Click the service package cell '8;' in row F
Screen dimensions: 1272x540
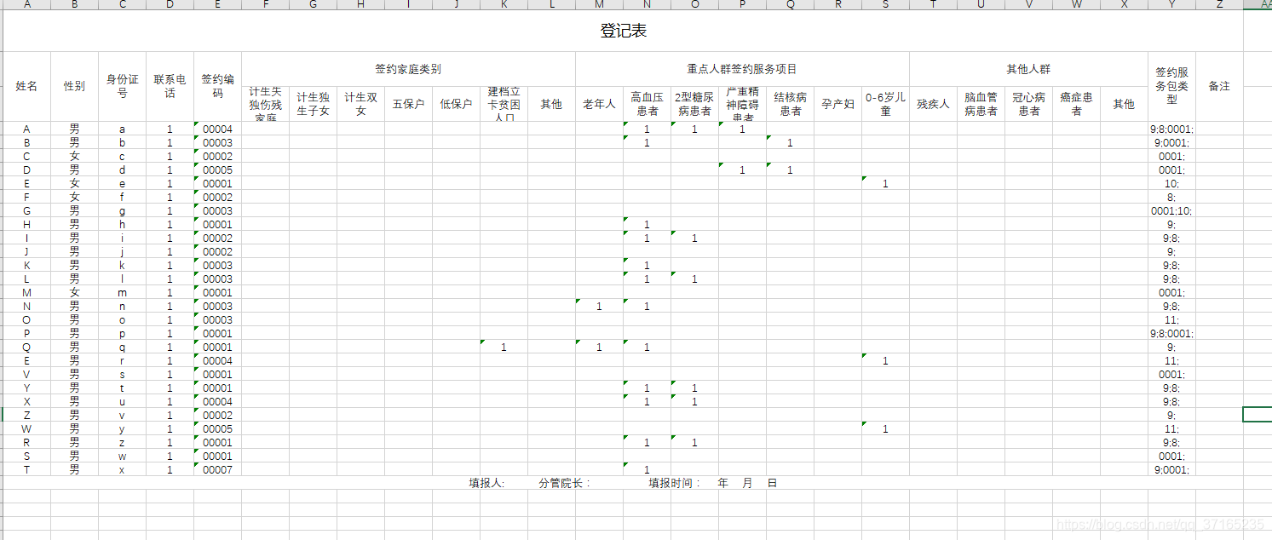[1171, 197]
